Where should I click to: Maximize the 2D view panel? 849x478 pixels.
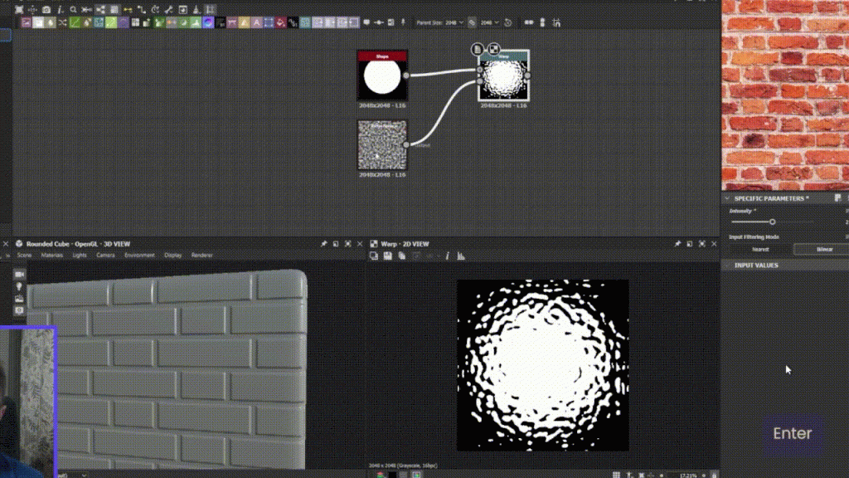(x=701, y=244)
